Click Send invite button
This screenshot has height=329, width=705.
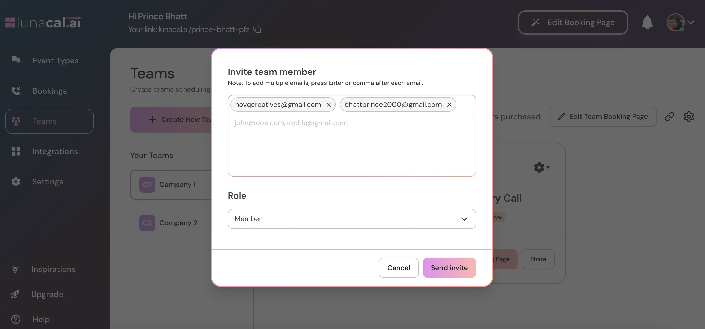click(449, 268)
